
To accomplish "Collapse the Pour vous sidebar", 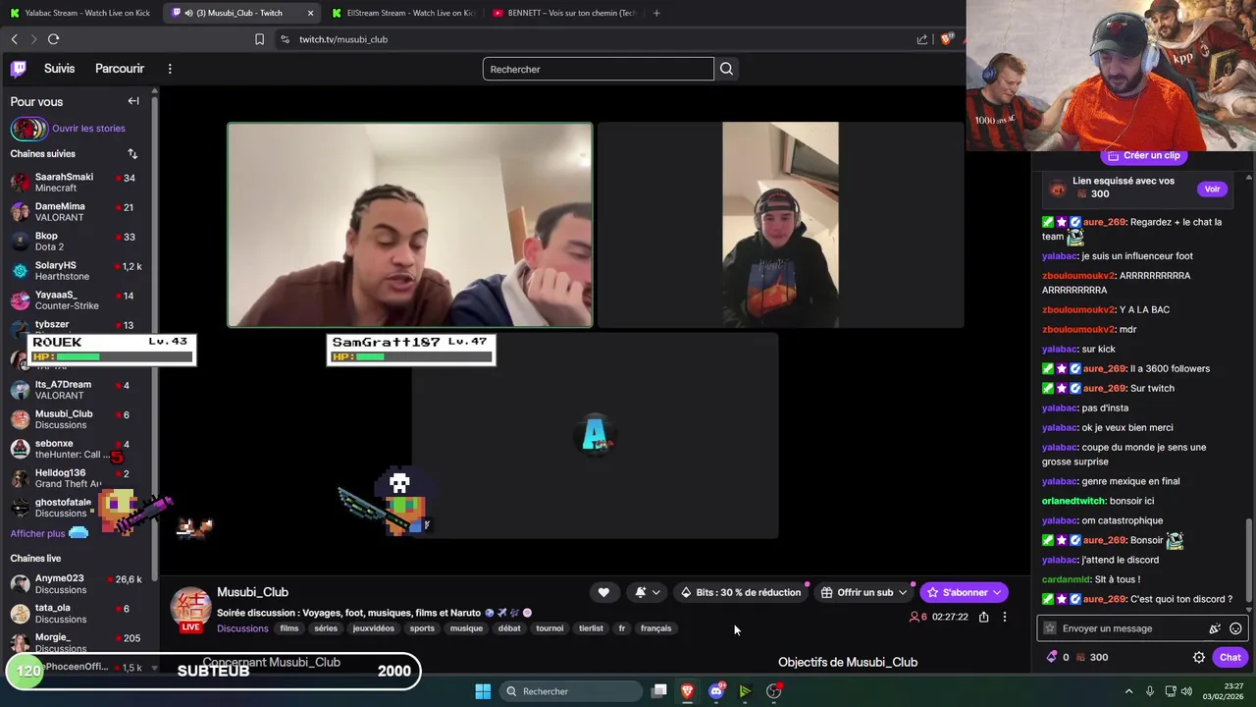I will coord(133,101).
